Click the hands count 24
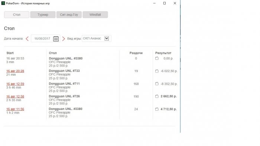 tap(136, 109)
